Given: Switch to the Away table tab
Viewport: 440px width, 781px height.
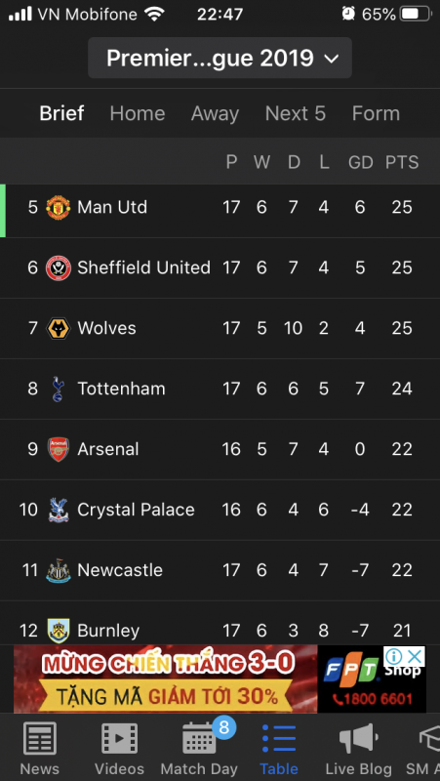Looking at the screenshot, I should (215, 113).
